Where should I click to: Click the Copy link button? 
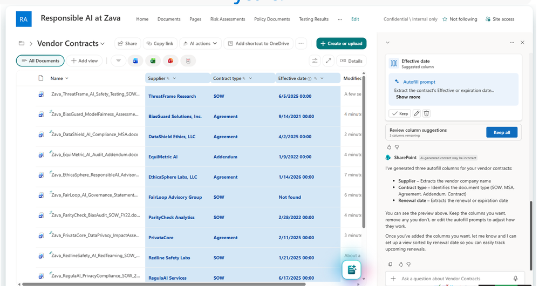point(160,43)
